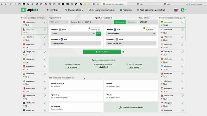Click the USDT receive field 1 000,300496209
Screen dimensions: 207x116
tap(131, 43)
